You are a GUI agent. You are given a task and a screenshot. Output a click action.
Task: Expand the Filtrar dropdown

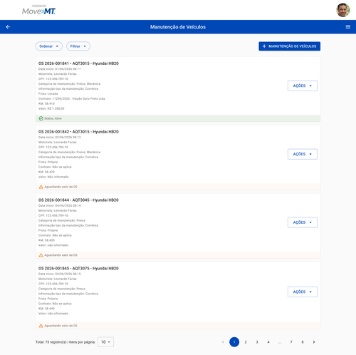point(78,46)
